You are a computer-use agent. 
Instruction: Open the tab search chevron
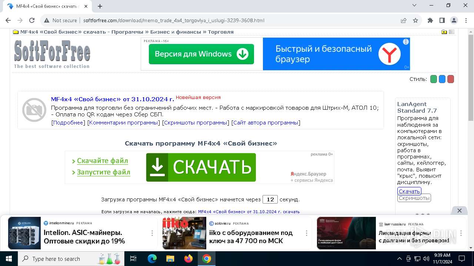(x=414, y=5)
